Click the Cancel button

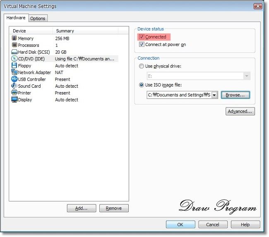[213, 225]
